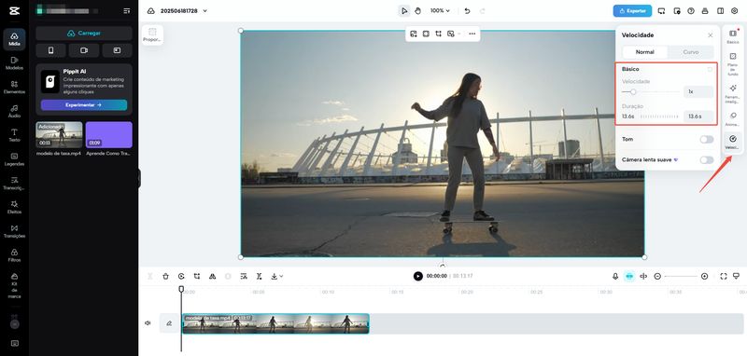Open the Proporção aspect ratio button
747x356 pixels.
(152, 35)
